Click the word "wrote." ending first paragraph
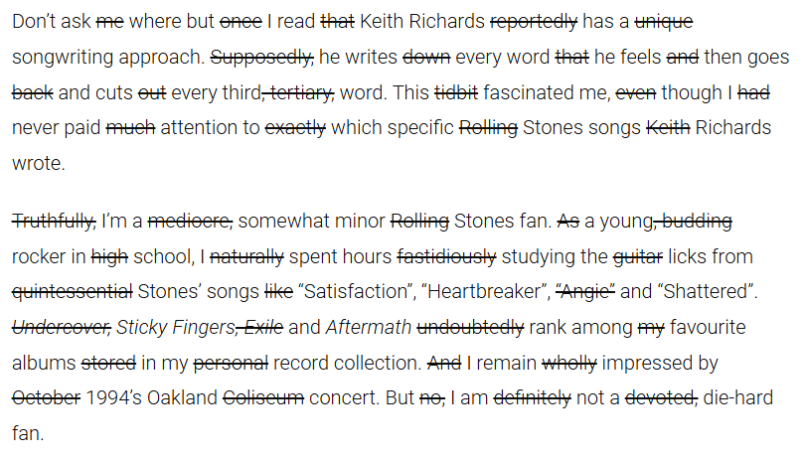 [x=39, y=163]
